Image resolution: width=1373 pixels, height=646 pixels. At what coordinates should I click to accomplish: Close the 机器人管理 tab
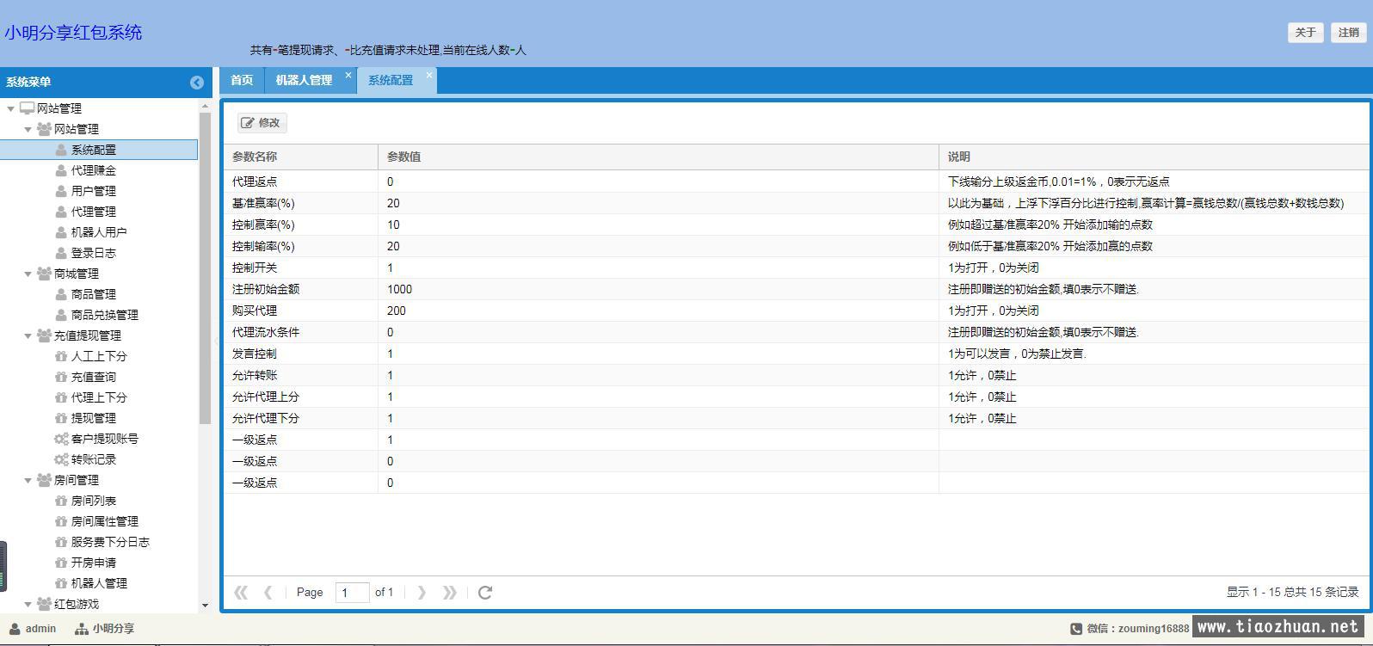click(348, 75)
